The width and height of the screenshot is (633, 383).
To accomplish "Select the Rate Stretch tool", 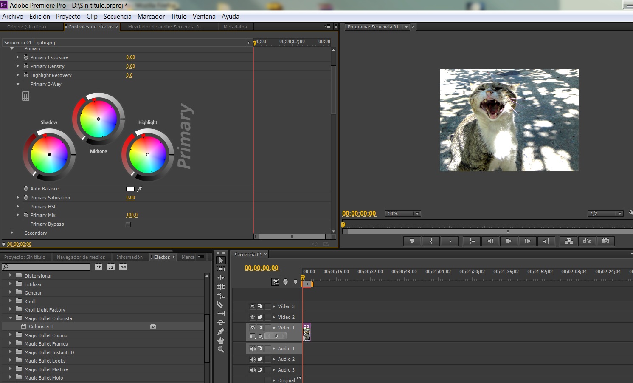I will [221, 296].
